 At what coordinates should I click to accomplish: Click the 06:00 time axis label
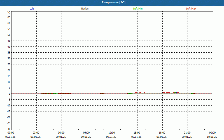tap(61, 133)
